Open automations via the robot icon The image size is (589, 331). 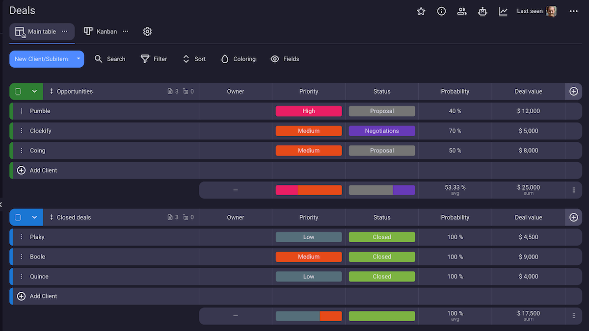[482, 11]
